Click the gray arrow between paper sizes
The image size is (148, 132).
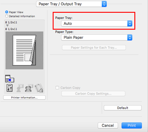7,26
